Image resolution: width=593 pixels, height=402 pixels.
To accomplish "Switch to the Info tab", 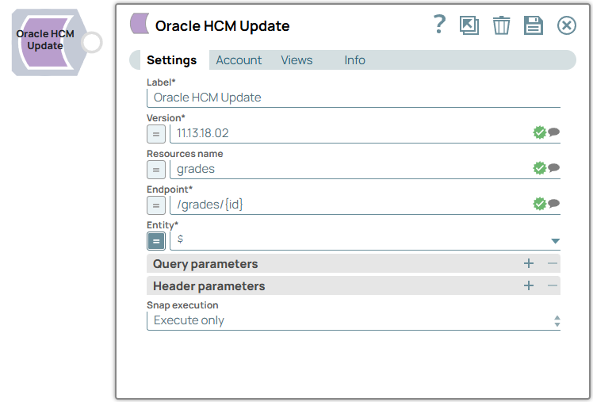I will pyautogui.click(x=354, y=60).
